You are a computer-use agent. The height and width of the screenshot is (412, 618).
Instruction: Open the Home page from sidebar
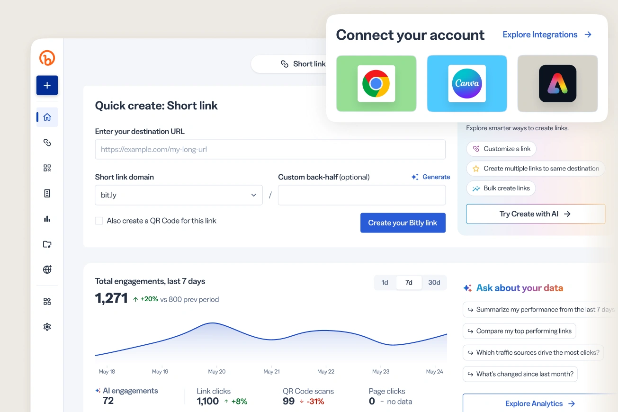[x=47, y=117]
